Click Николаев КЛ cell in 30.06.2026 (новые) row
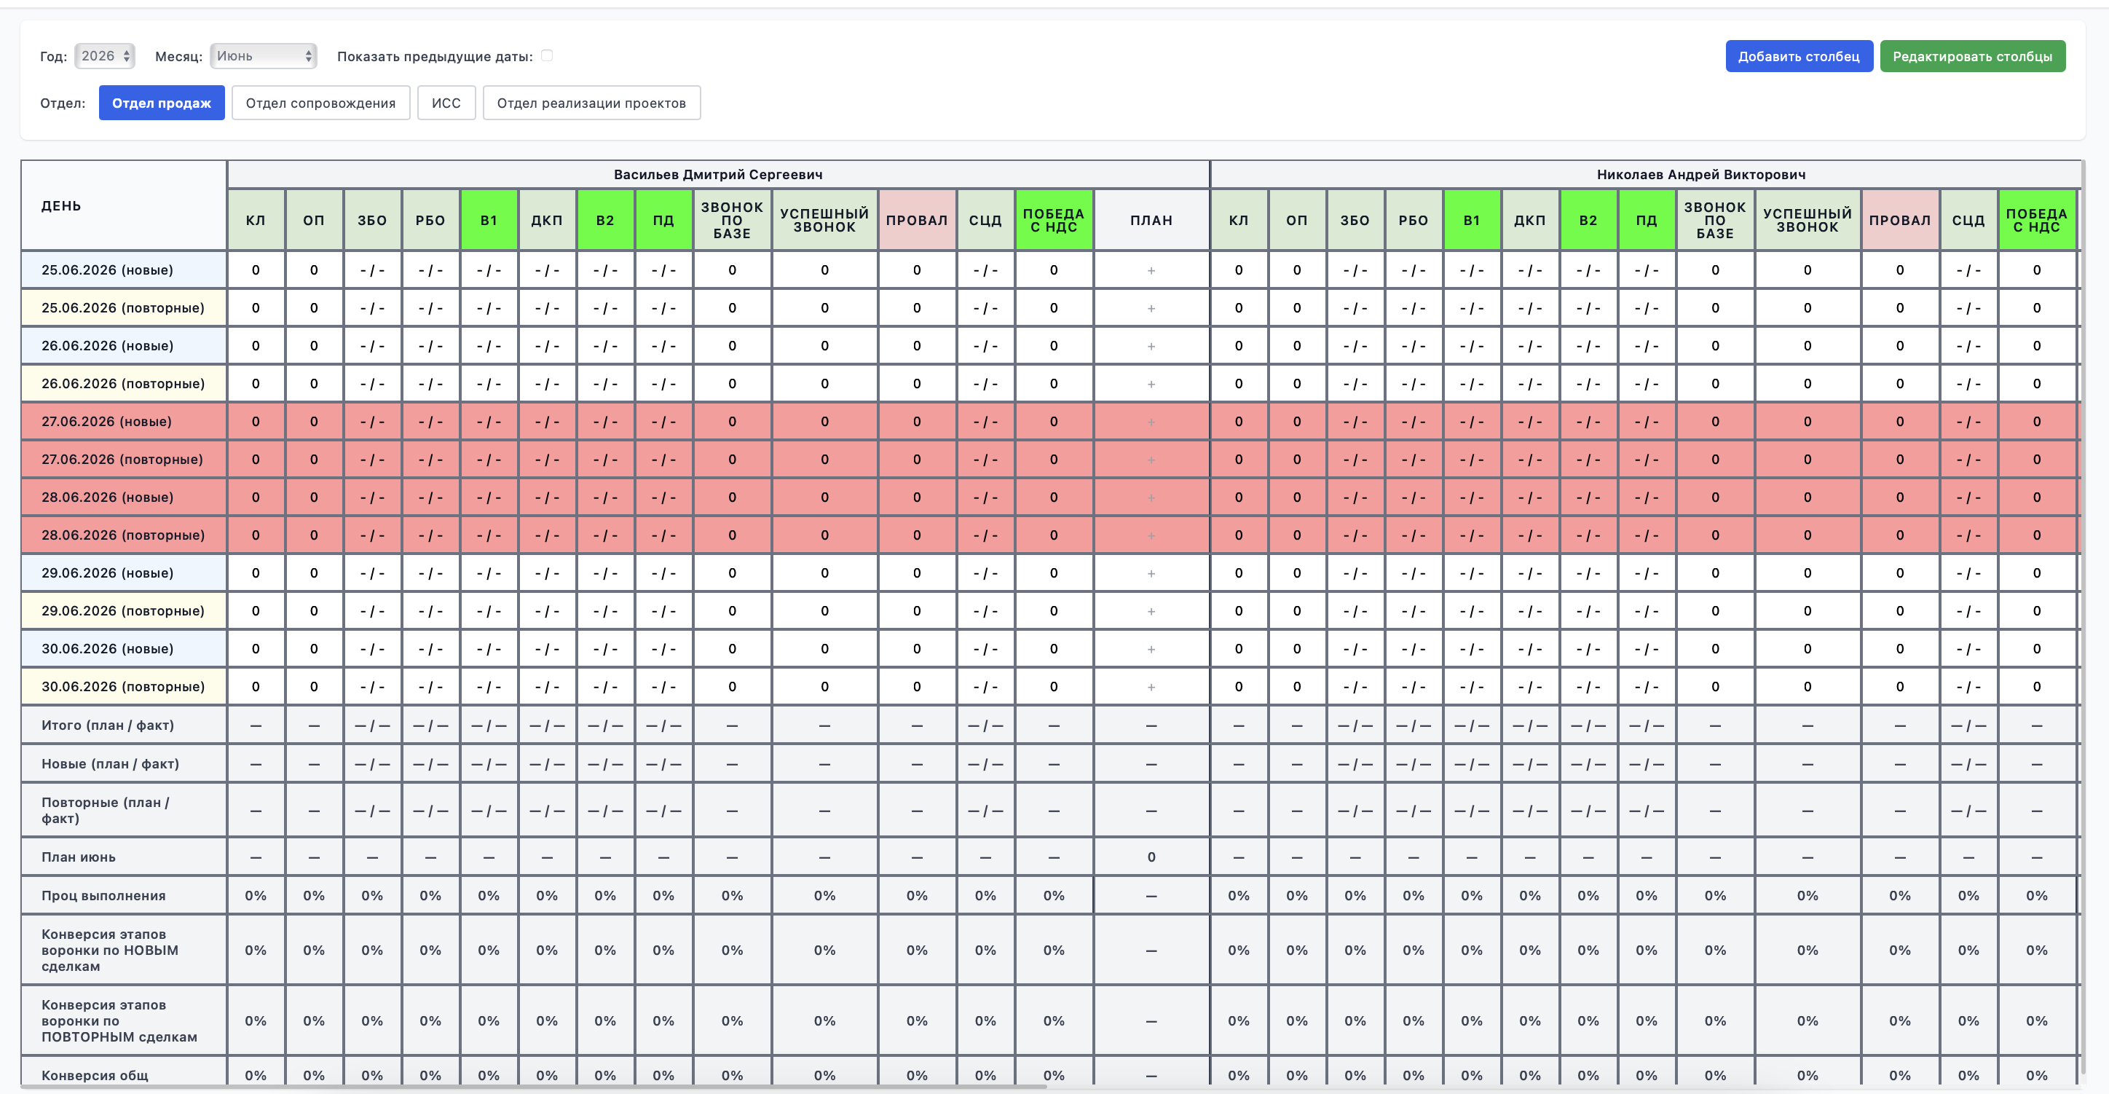The width and height of the screenshot is (2109, 1094). (1239, 650)
